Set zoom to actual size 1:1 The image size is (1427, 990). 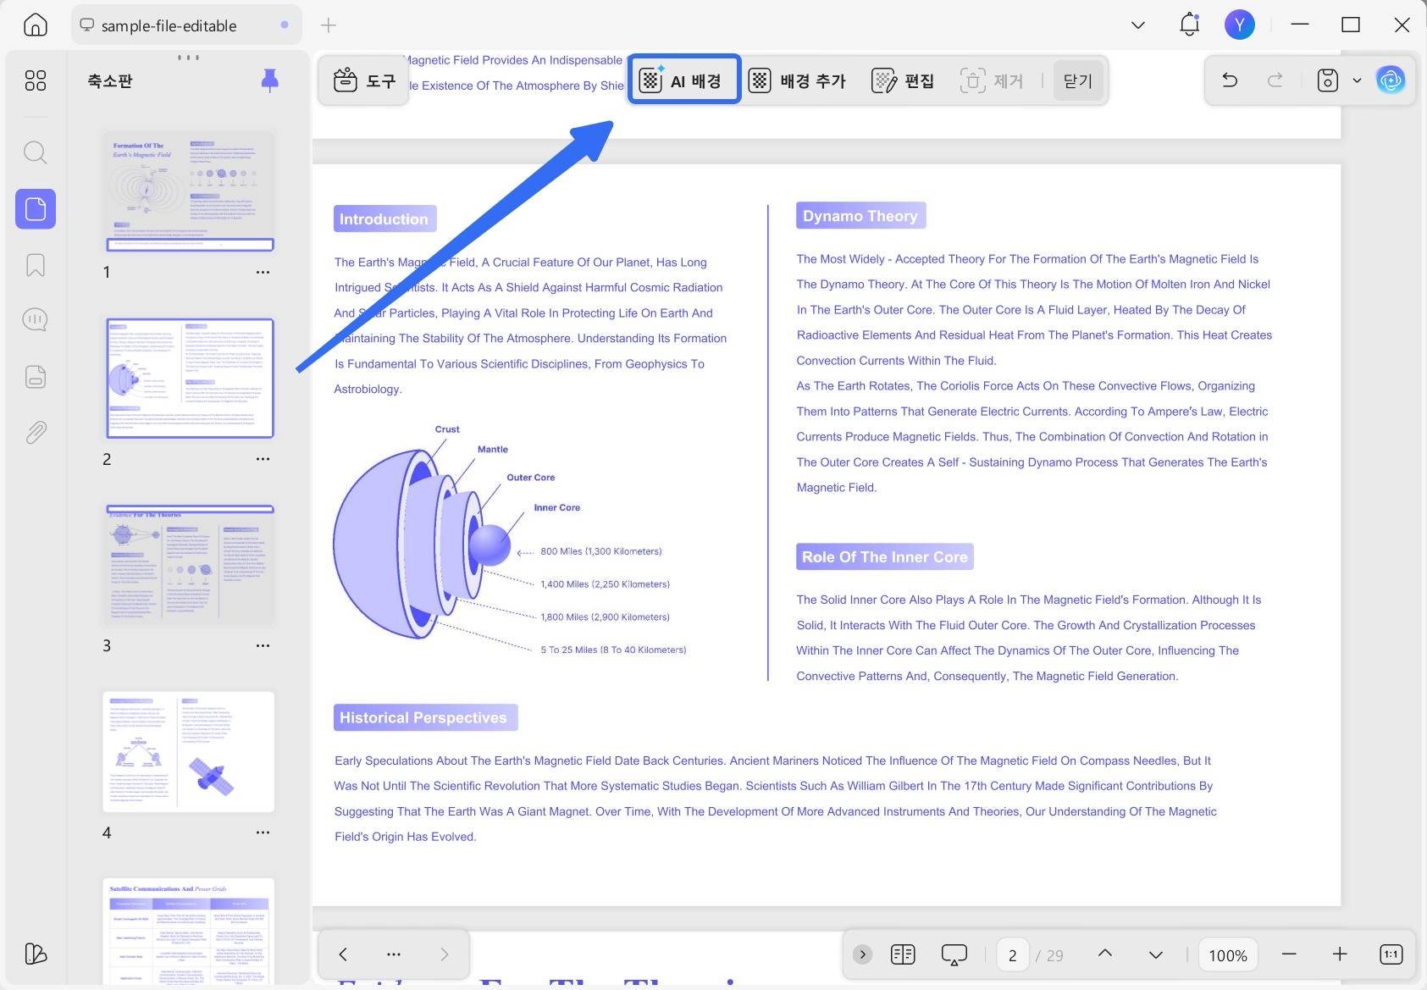(1391, 954)
